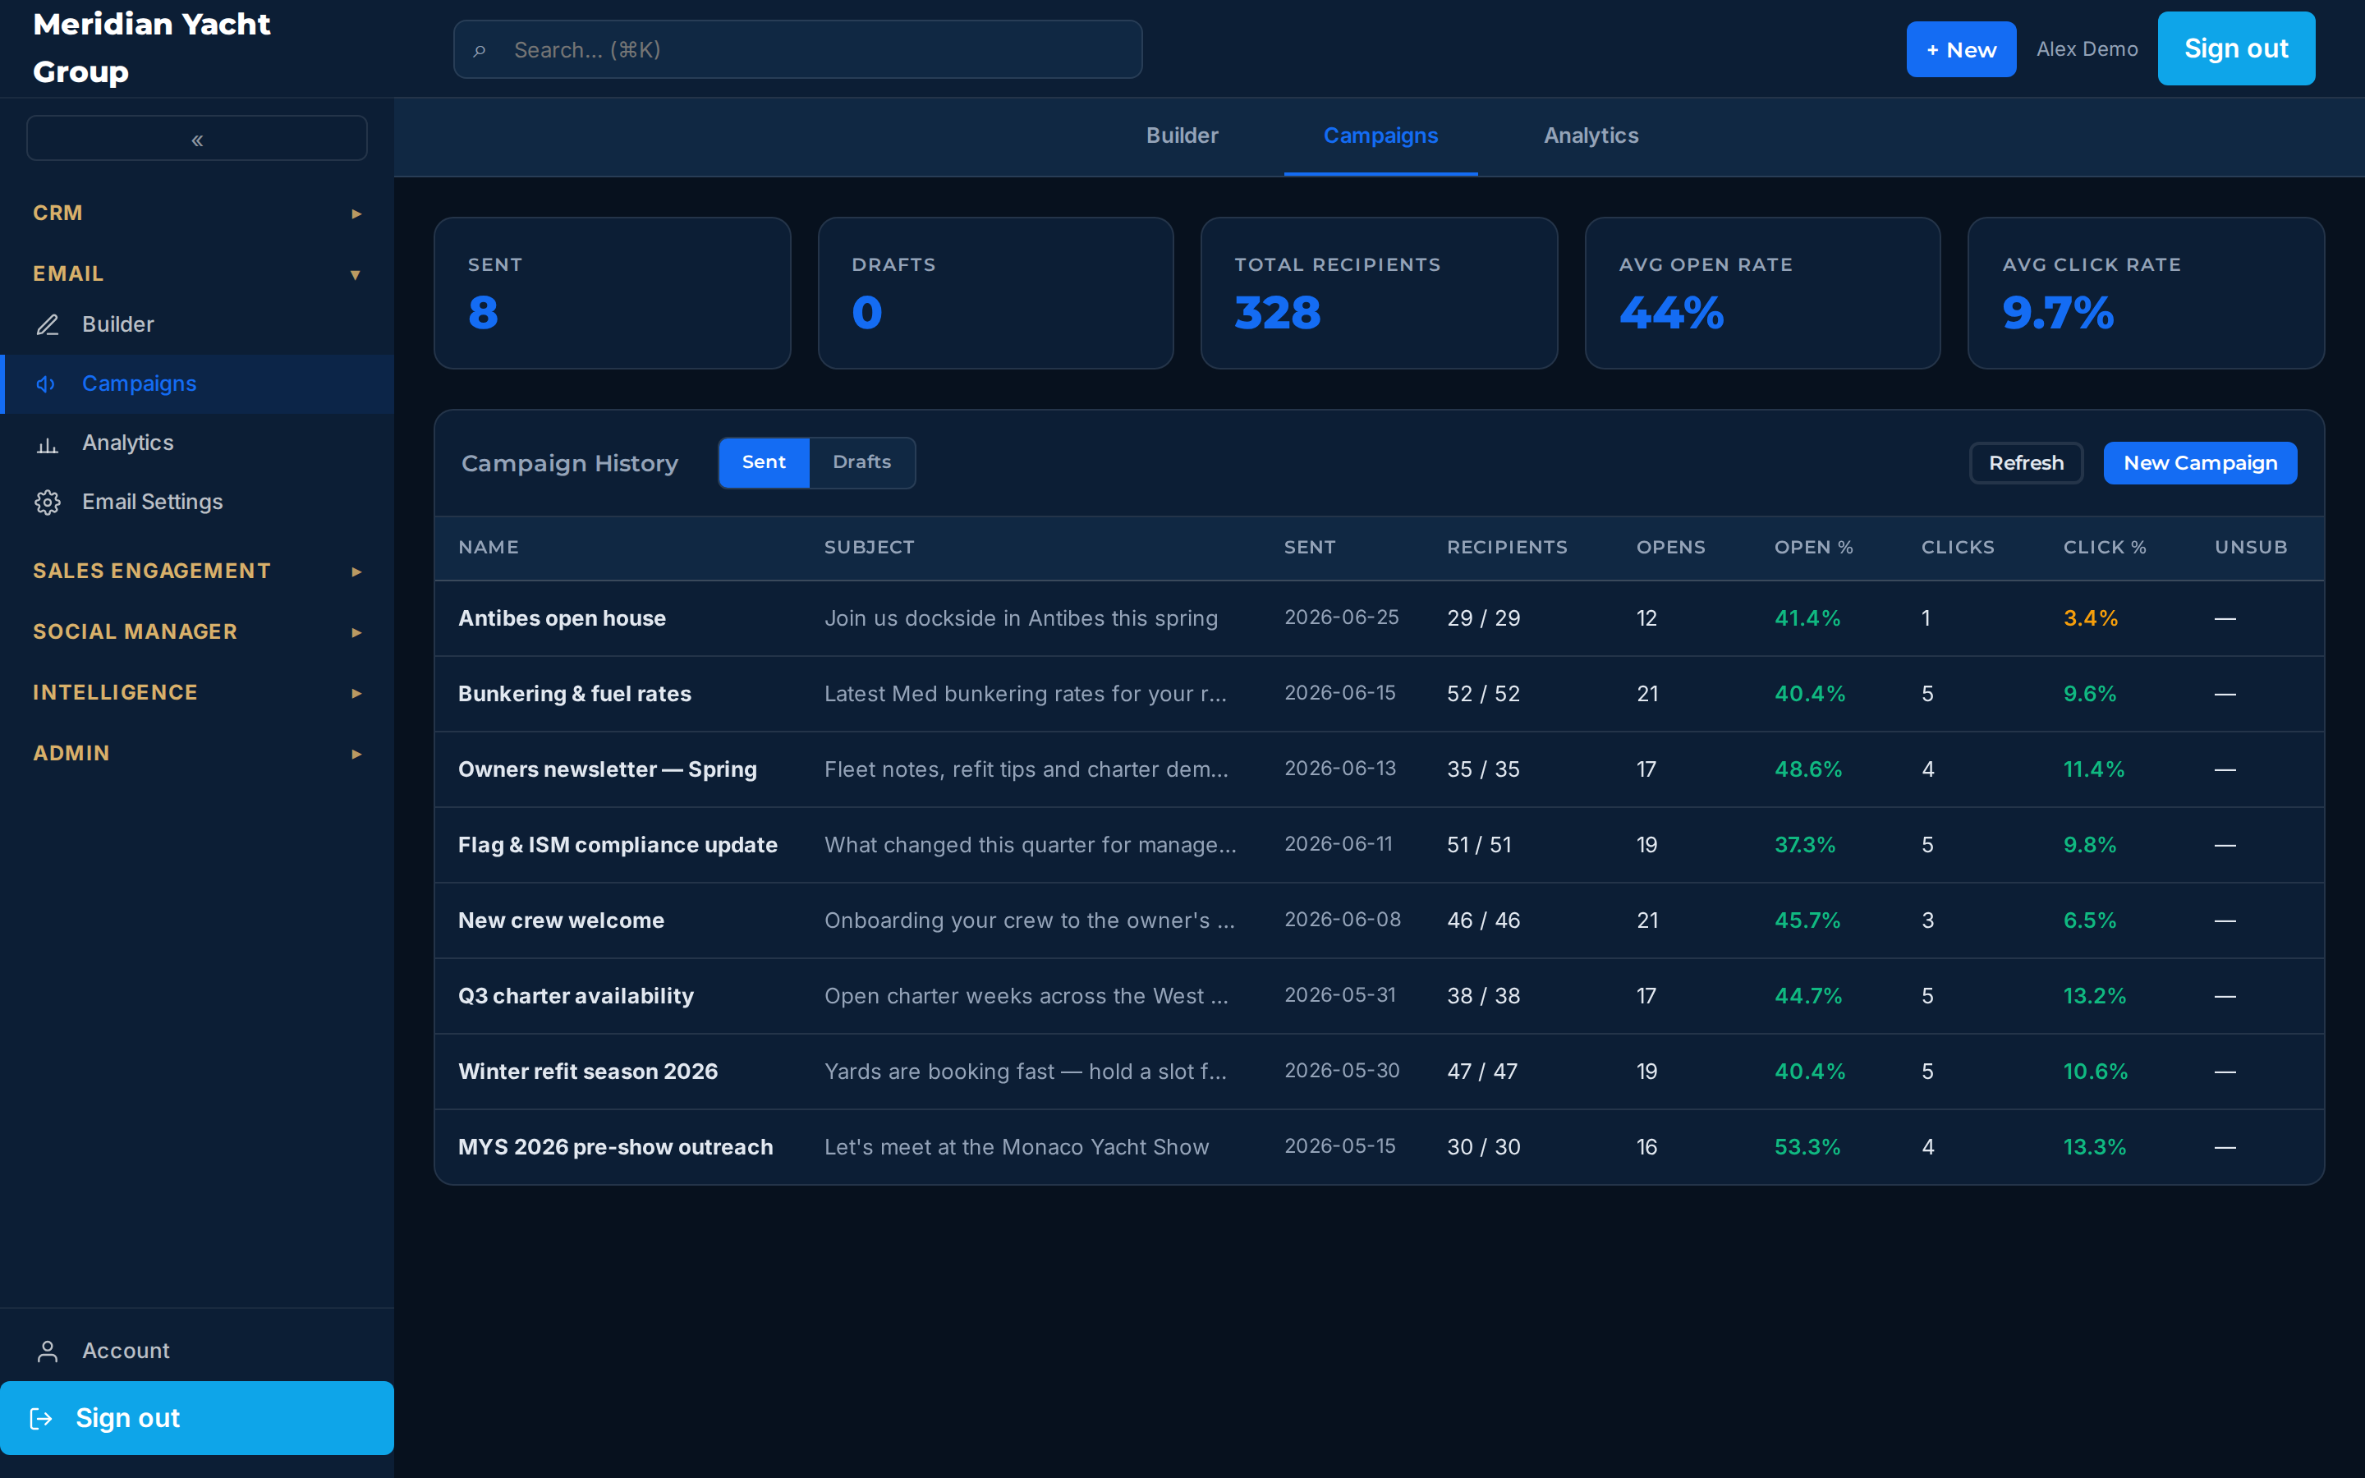Open the New crew welcome campaign

[x=561, y=920]
